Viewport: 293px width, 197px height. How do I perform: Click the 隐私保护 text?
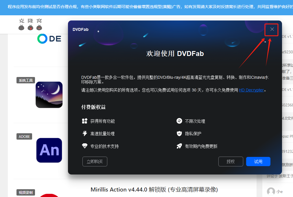pyautogui.click(x=193, y=134)
